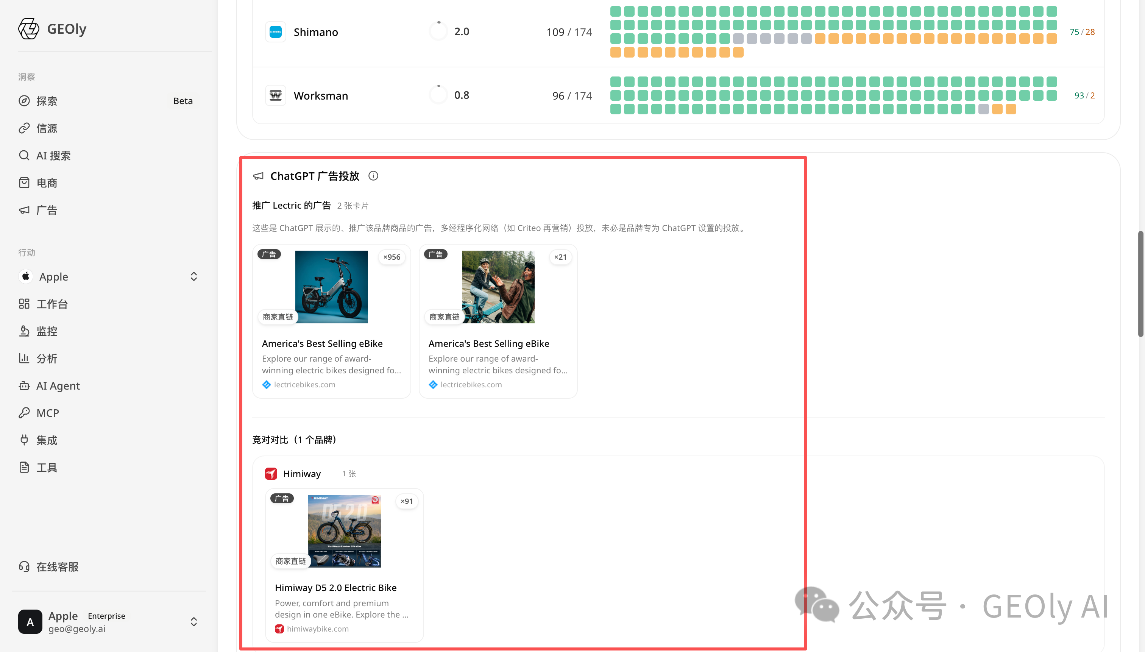Open the 集成 plug icon
Image resolution: width=1145 pixels, height=652 pixels.
point(24,440)
